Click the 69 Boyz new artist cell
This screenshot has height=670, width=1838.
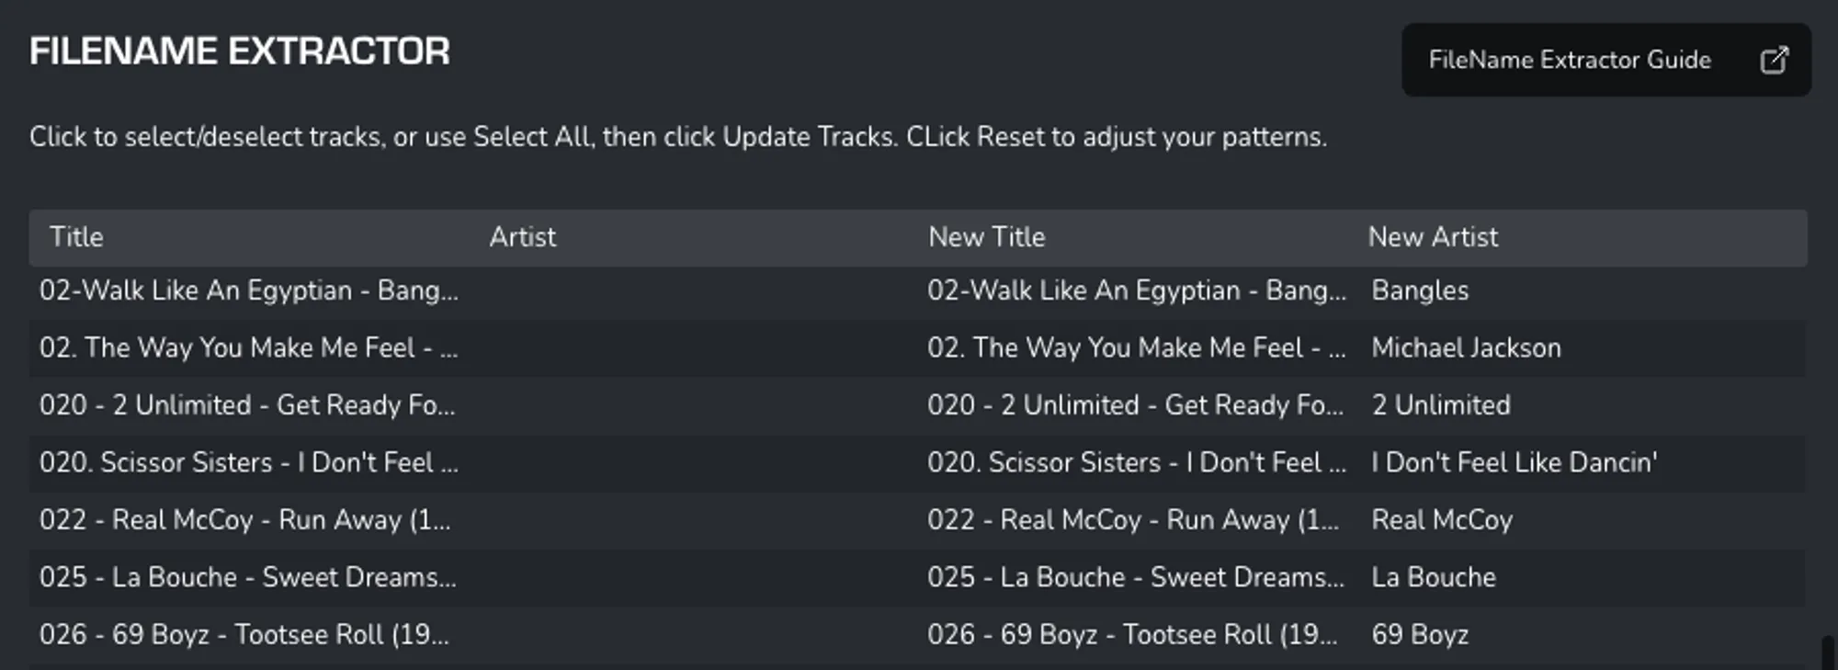click(1420, 635)
